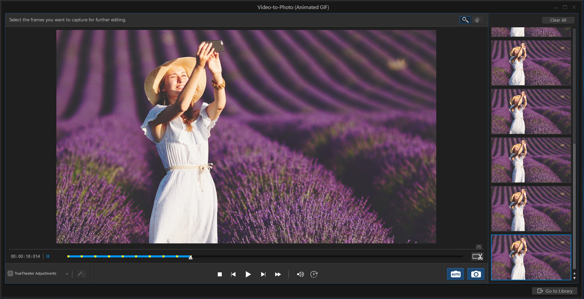Image resolution: width=584 pixels, height=299 pixels.
Task: Expand TrueTheater Adjustments options arrow
Action: (x=67, y=274)
